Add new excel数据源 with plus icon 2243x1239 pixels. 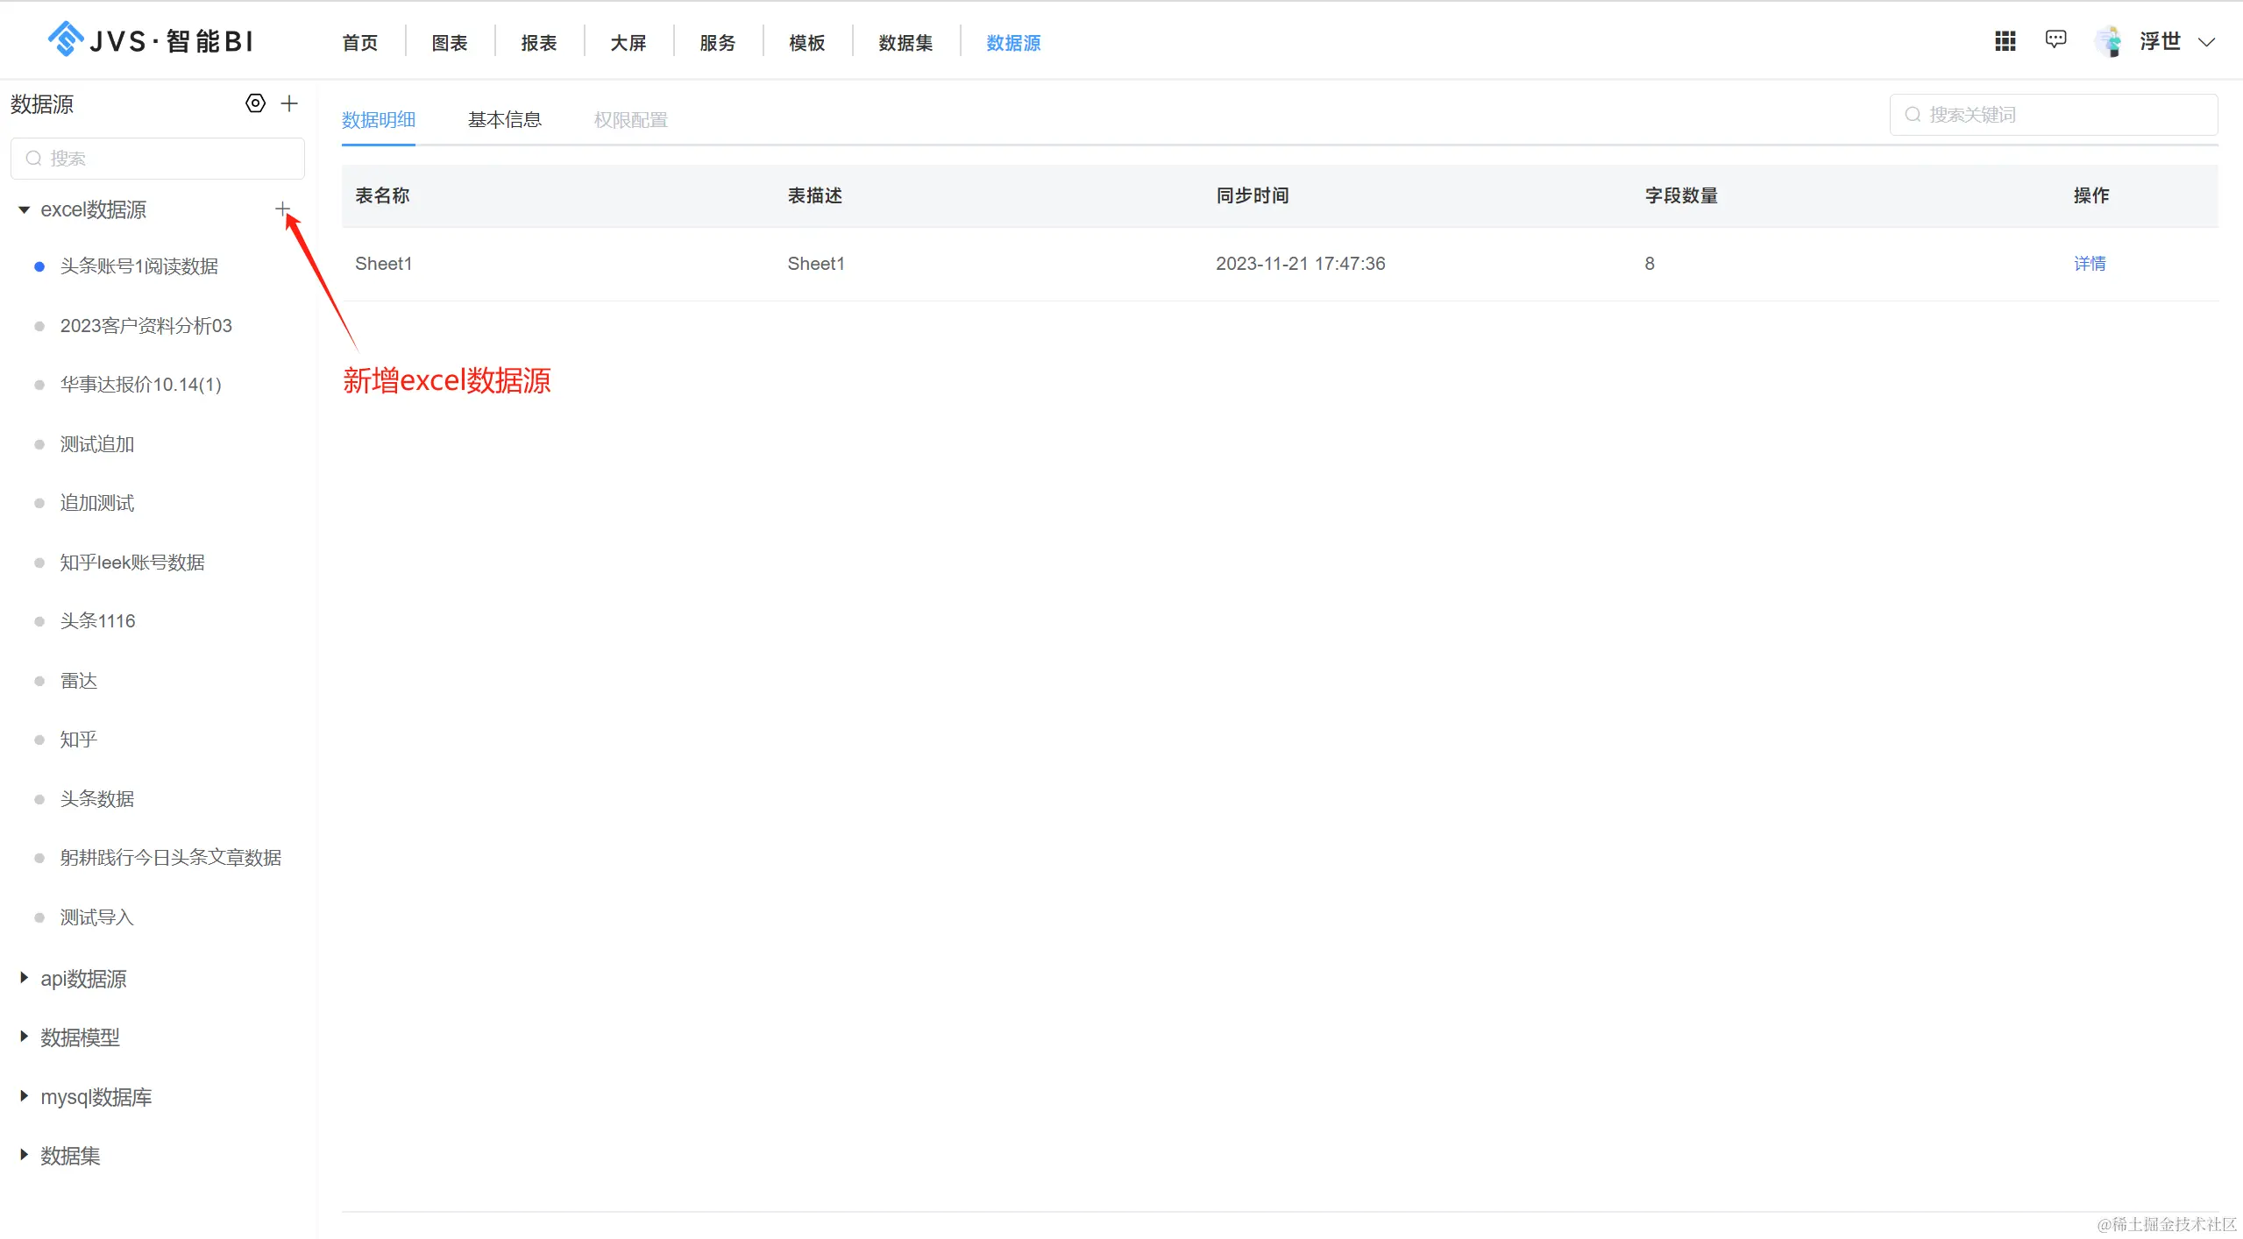tap(282, 209)
